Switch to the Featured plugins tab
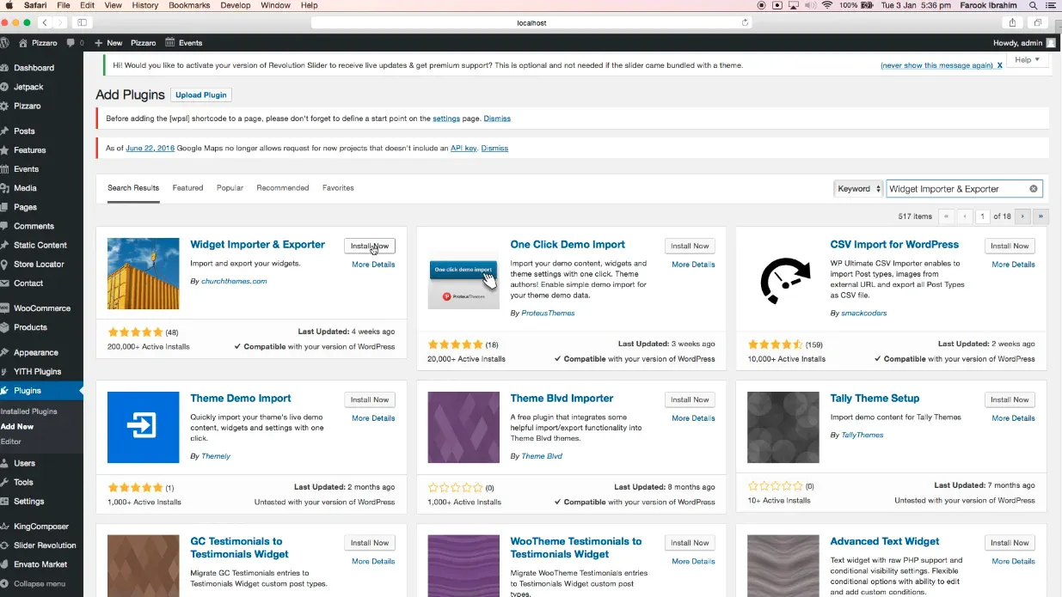 click(x=187, y=187)
